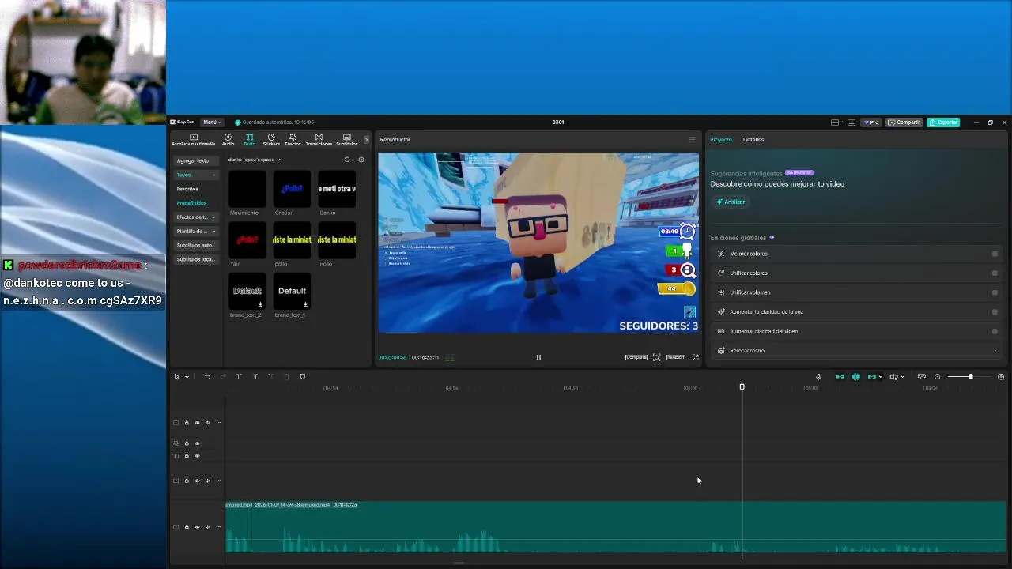Mute the main video track

coord(208,527)
